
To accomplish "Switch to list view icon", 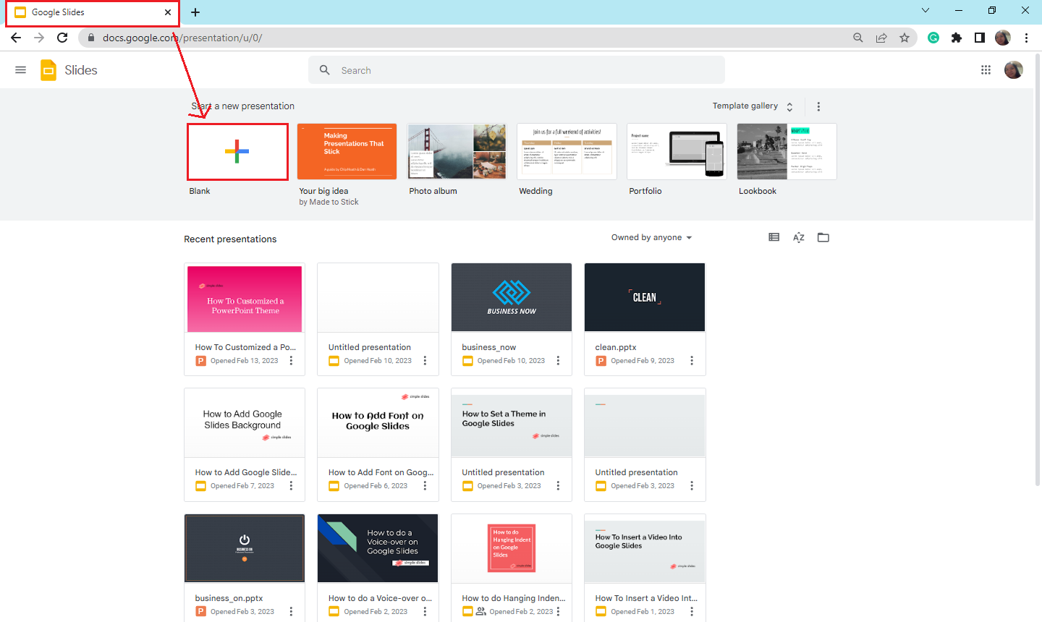I will (774, 237).
